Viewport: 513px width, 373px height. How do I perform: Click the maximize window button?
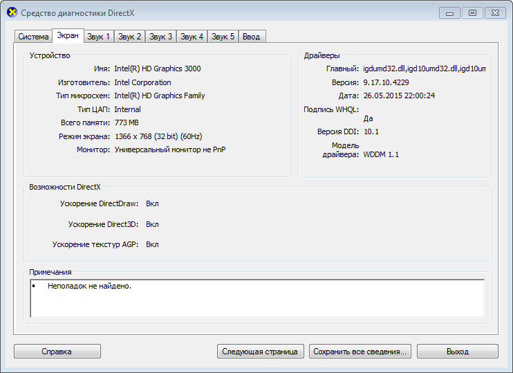pyautogui.click(x=472, y=12)
